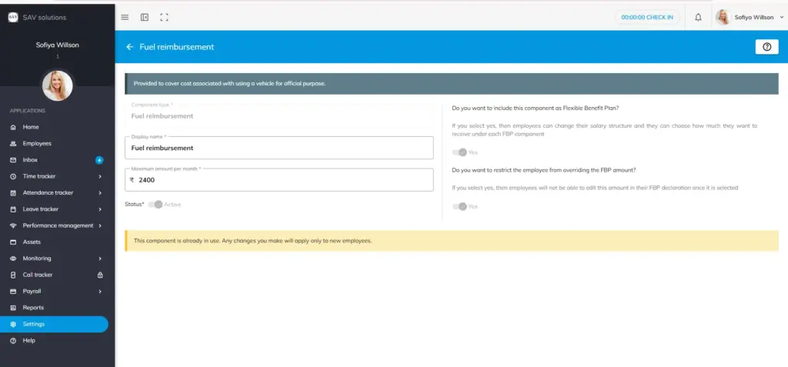Click the SAV solutions logo icon

coord(12,17)
